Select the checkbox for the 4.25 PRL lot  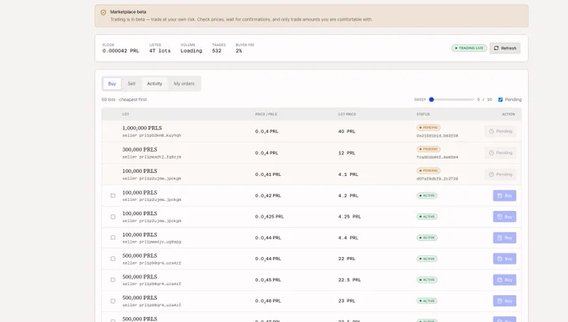click(113, 217)
